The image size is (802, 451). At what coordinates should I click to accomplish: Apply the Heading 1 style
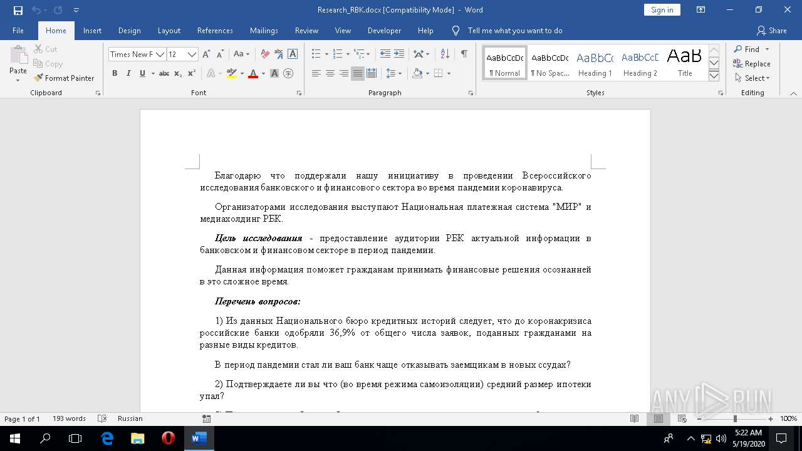tap(595, 63)
